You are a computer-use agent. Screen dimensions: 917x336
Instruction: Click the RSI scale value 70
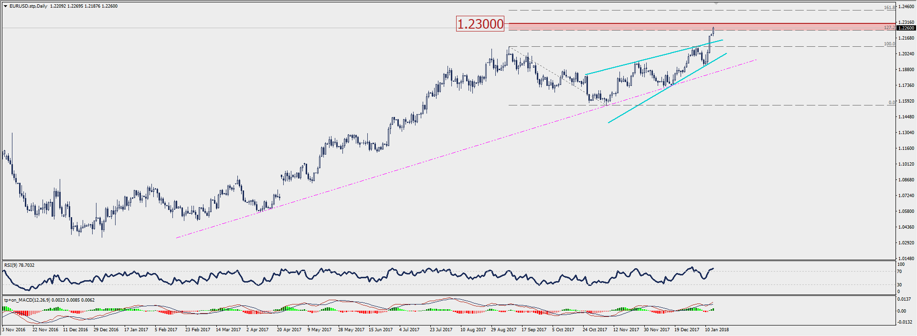tap(900, 272)
